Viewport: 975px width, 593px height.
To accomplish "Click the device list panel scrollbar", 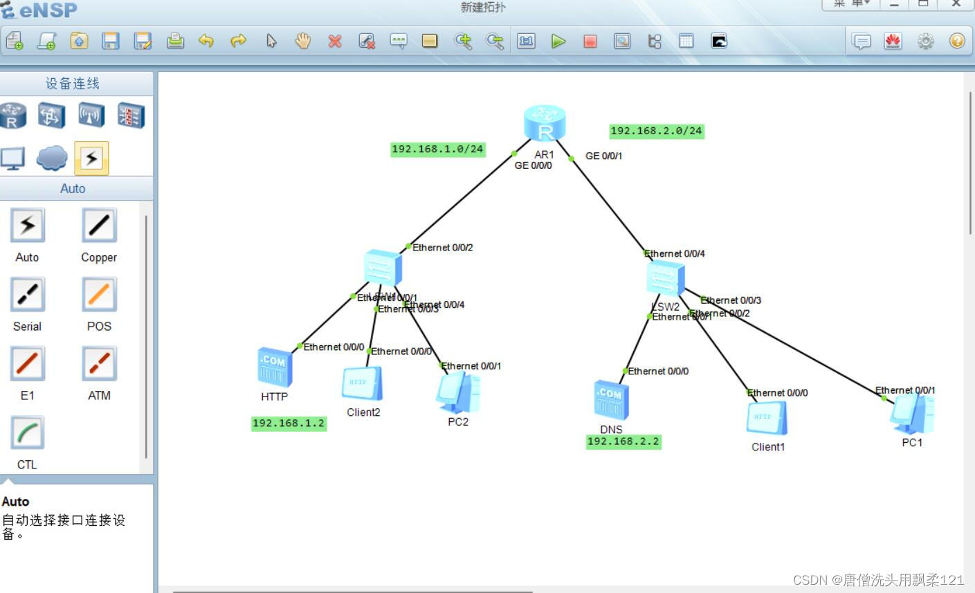I will pyautogui.click(x=146, y=336).
